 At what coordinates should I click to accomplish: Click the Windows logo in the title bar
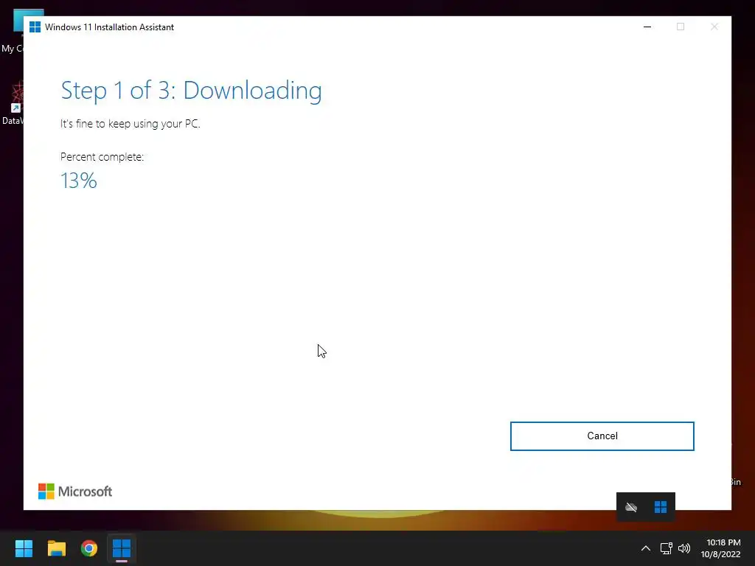click(x=35, y=27)
